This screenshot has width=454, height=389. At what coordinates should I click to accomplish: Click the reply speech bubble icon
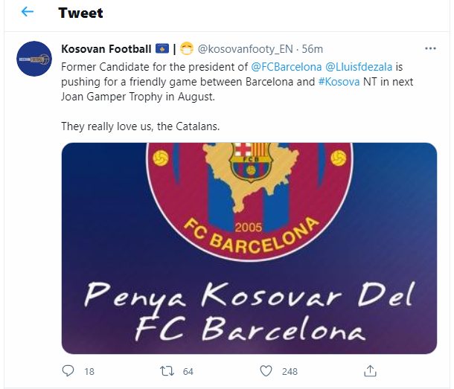pos(68,370)
